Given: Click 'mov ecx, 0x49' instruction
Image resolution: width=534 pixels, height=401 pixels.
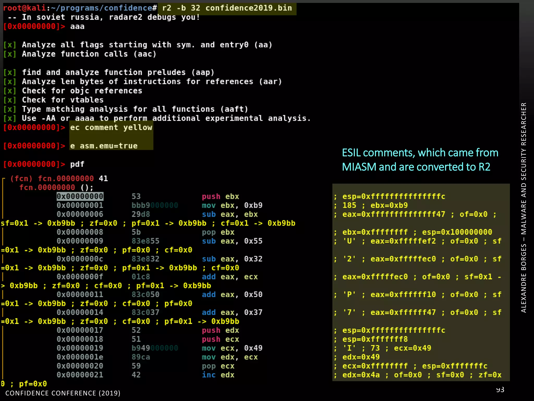Looking at the screenshot, I should pos(232,348).
